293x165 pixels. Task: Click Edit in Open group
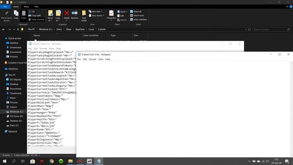[x=121, y=16]
